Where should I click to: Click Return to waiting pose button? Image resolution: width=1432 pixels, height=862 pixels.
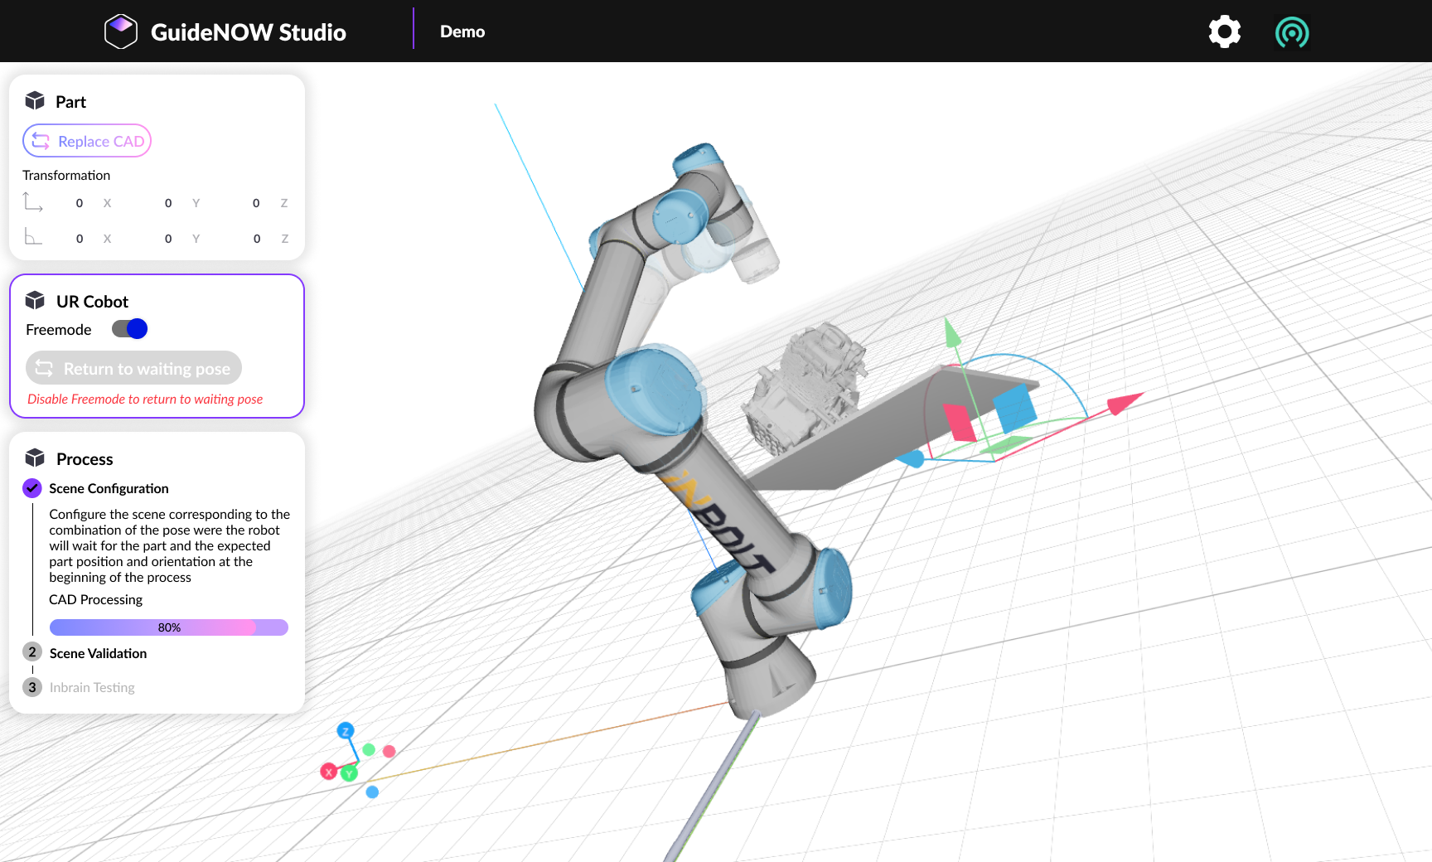(134, 368)
